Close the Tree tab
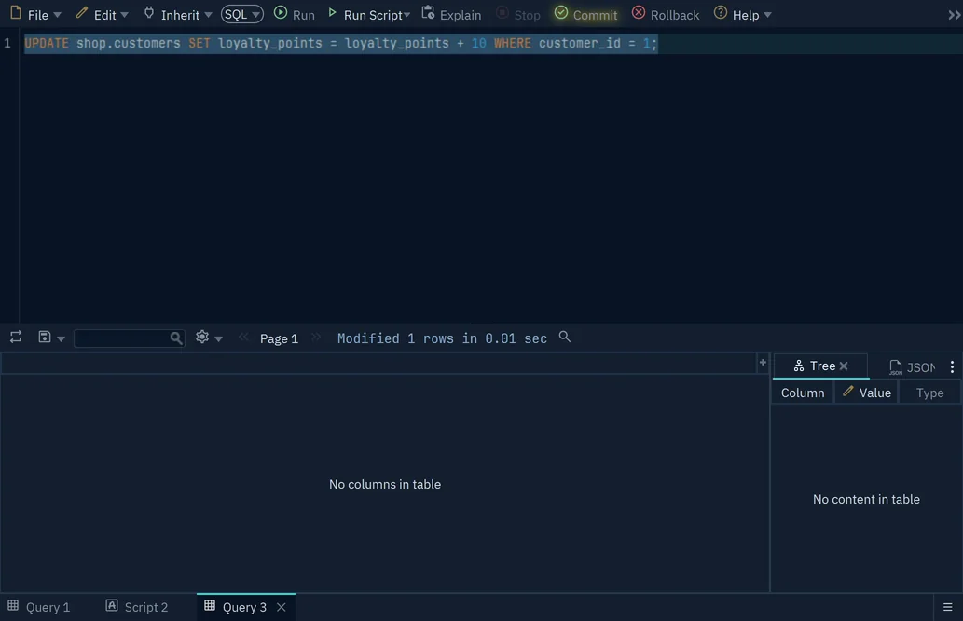963x621 pixels. click(x=844, y=366)
